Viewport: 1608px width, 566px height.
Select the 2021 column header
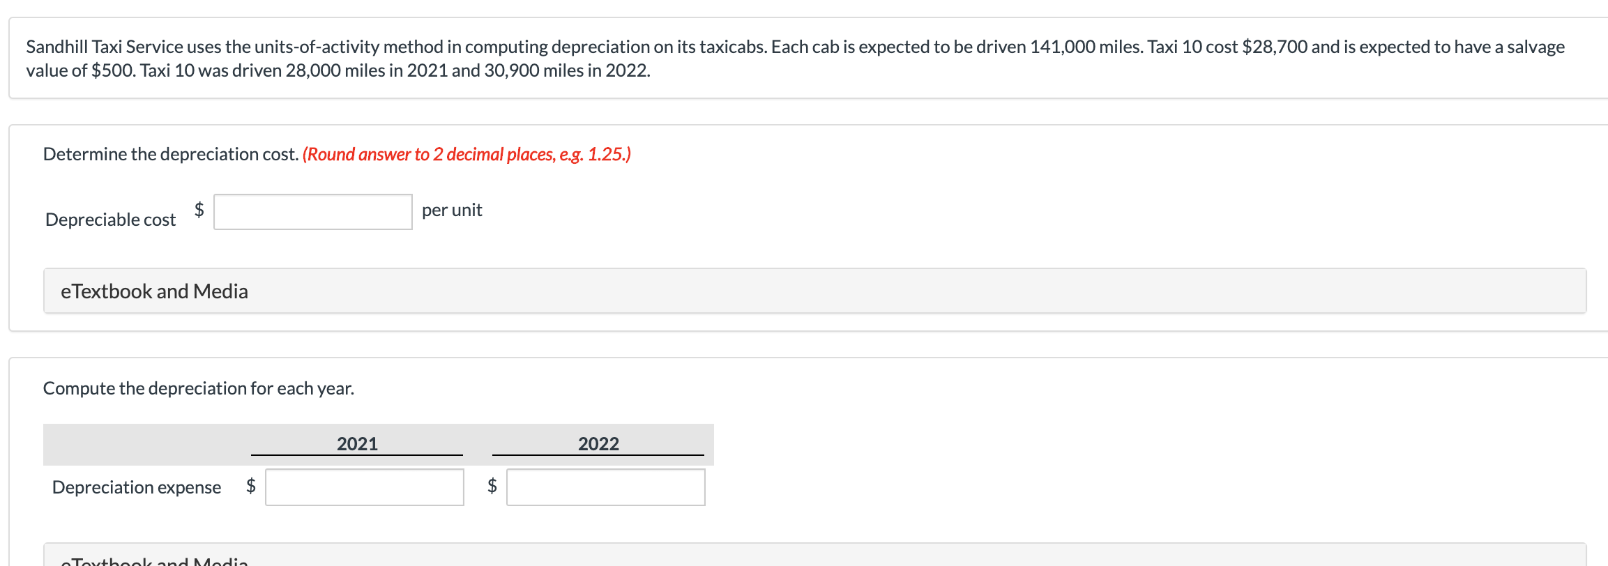pyautogui.click(x=356, y=443)
